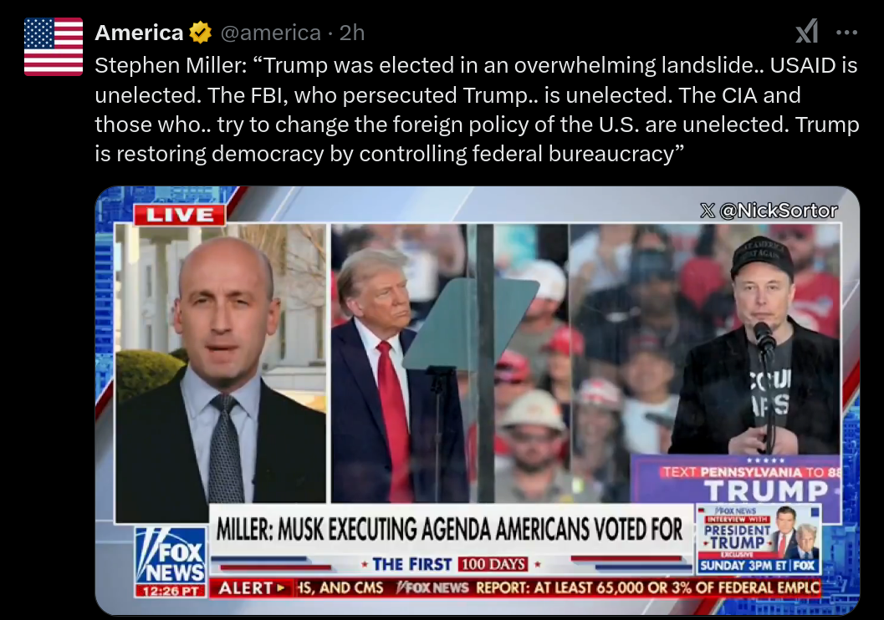Open the 2h post timestamp
The height and width of the screenshot is (620, 884).
352,33
